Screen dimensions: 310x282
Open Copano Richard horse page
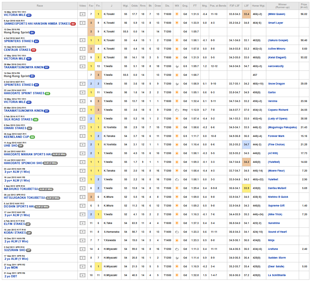pos(278,110)
